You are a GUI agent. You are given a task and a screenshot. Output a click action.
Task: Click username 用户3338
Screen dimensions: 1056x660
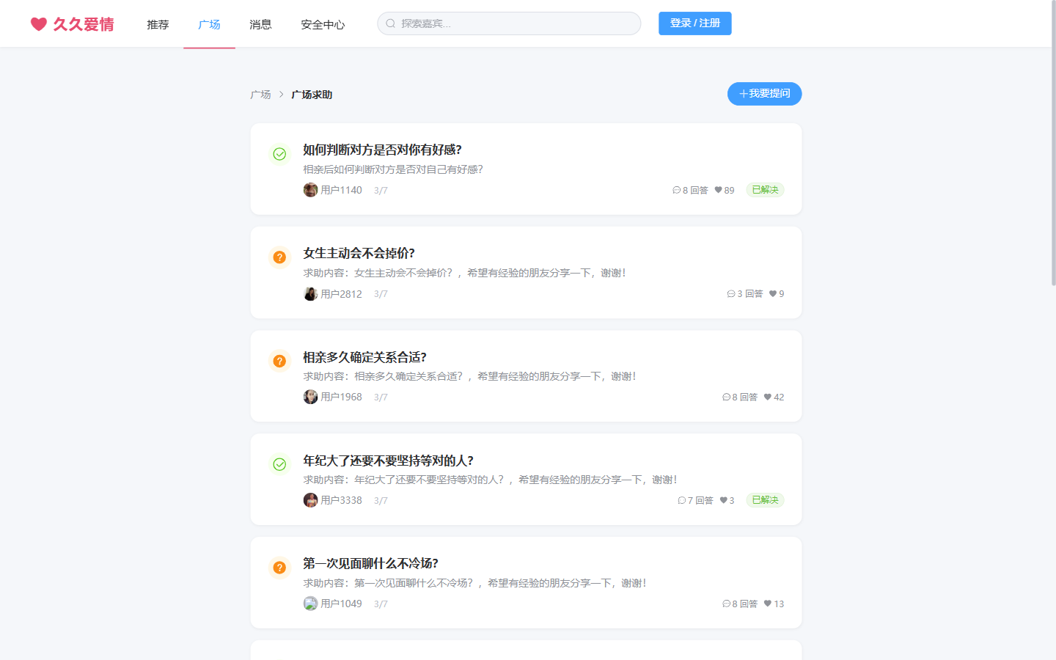(341, 500)
